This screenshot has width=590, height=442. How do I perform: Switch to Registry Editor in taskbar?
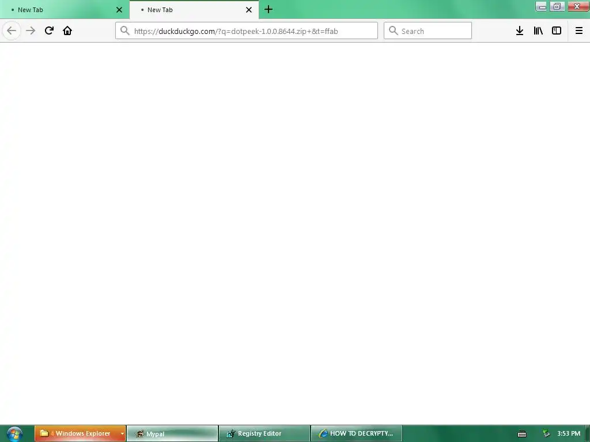click(264, 433)
